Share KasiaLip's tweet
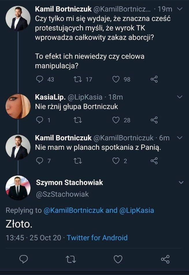Screen dimensions: 189x275 pyautogui.click(x=154, y=120)
